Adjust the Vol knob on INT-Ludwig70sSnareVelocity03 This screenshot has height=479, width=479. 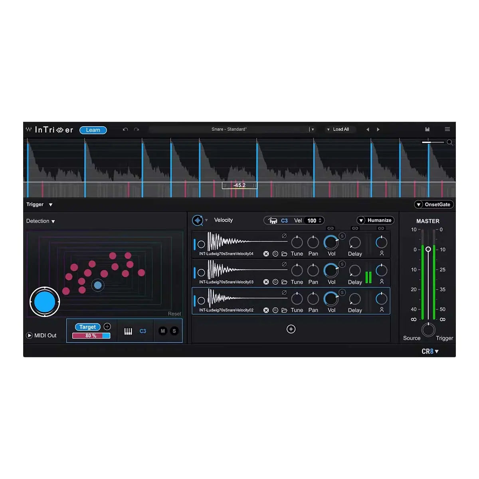pyautogui.click(x=331, y=271)
